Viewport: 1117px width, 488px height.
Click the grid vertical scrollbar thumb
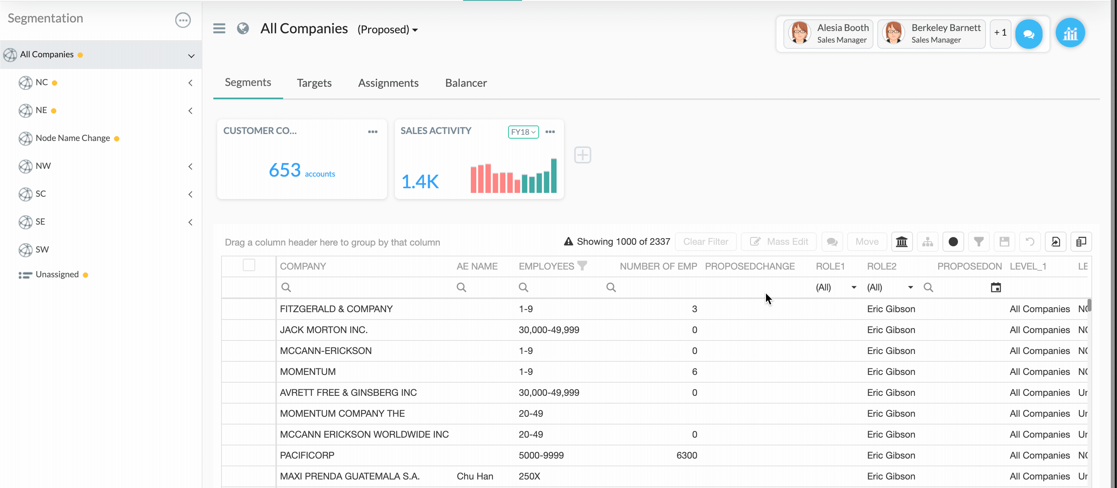tap(1088, 305)
